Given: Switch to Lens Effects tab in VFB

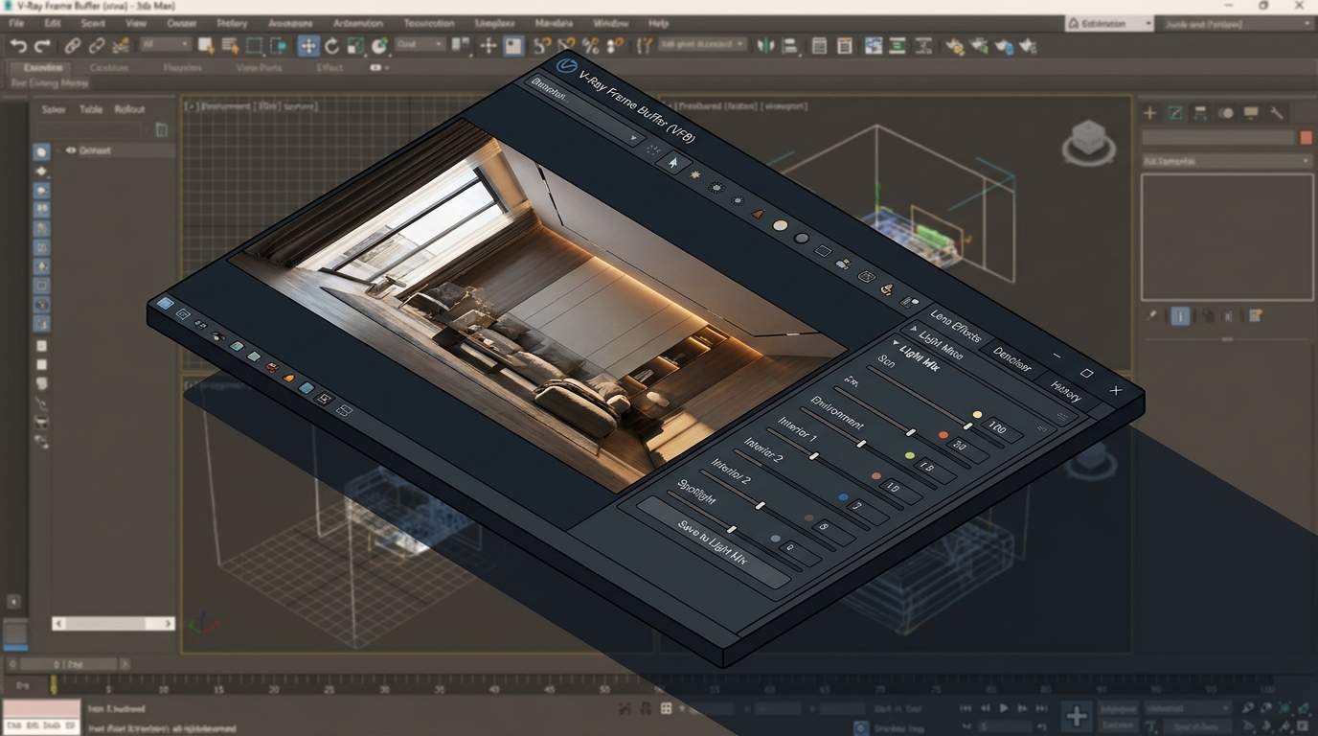Looking at the screenshot, I should pyautogui.click(x=956, y=328).
